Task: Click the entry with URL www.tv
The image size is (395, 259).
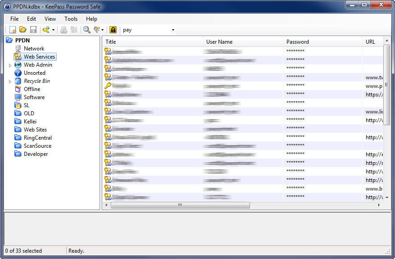Action: [x=243, y=77]
